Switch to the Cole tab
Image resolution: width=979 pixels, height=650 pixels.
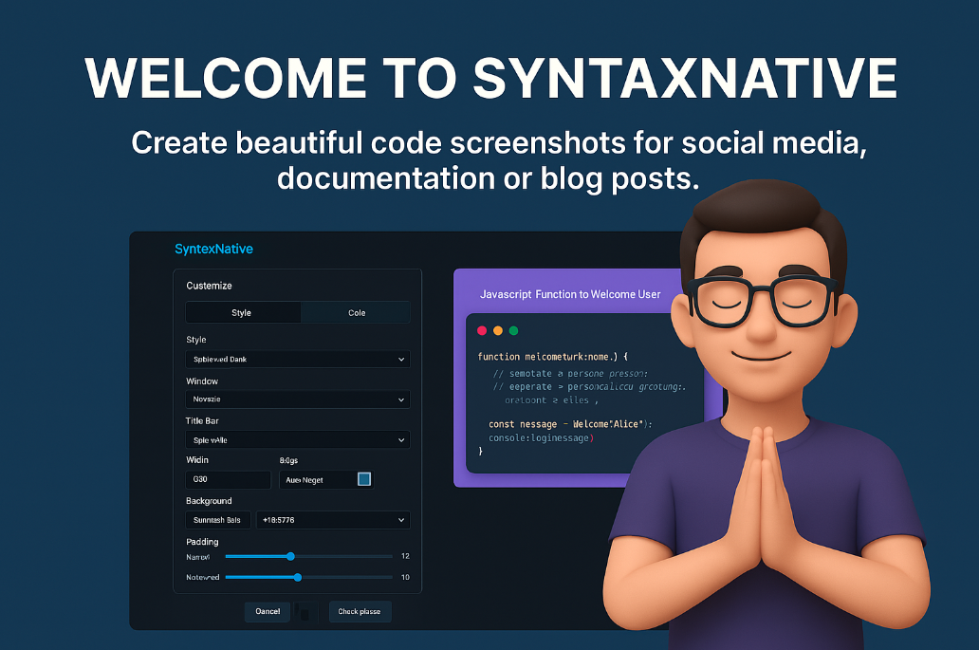(x=356, y=312)
